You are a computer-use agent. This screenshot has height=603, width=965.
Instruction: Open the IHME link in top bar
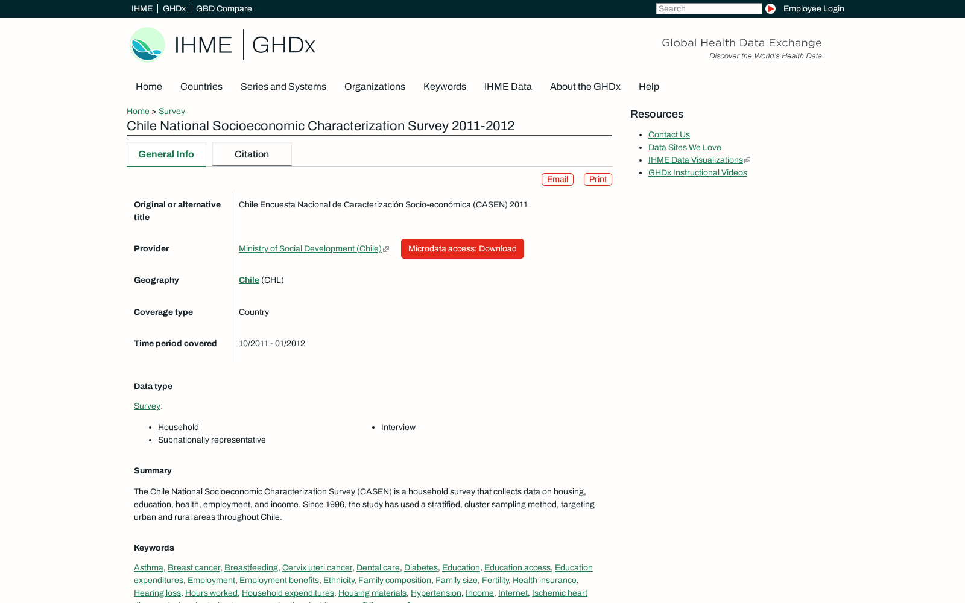click(x=142, y=8)
